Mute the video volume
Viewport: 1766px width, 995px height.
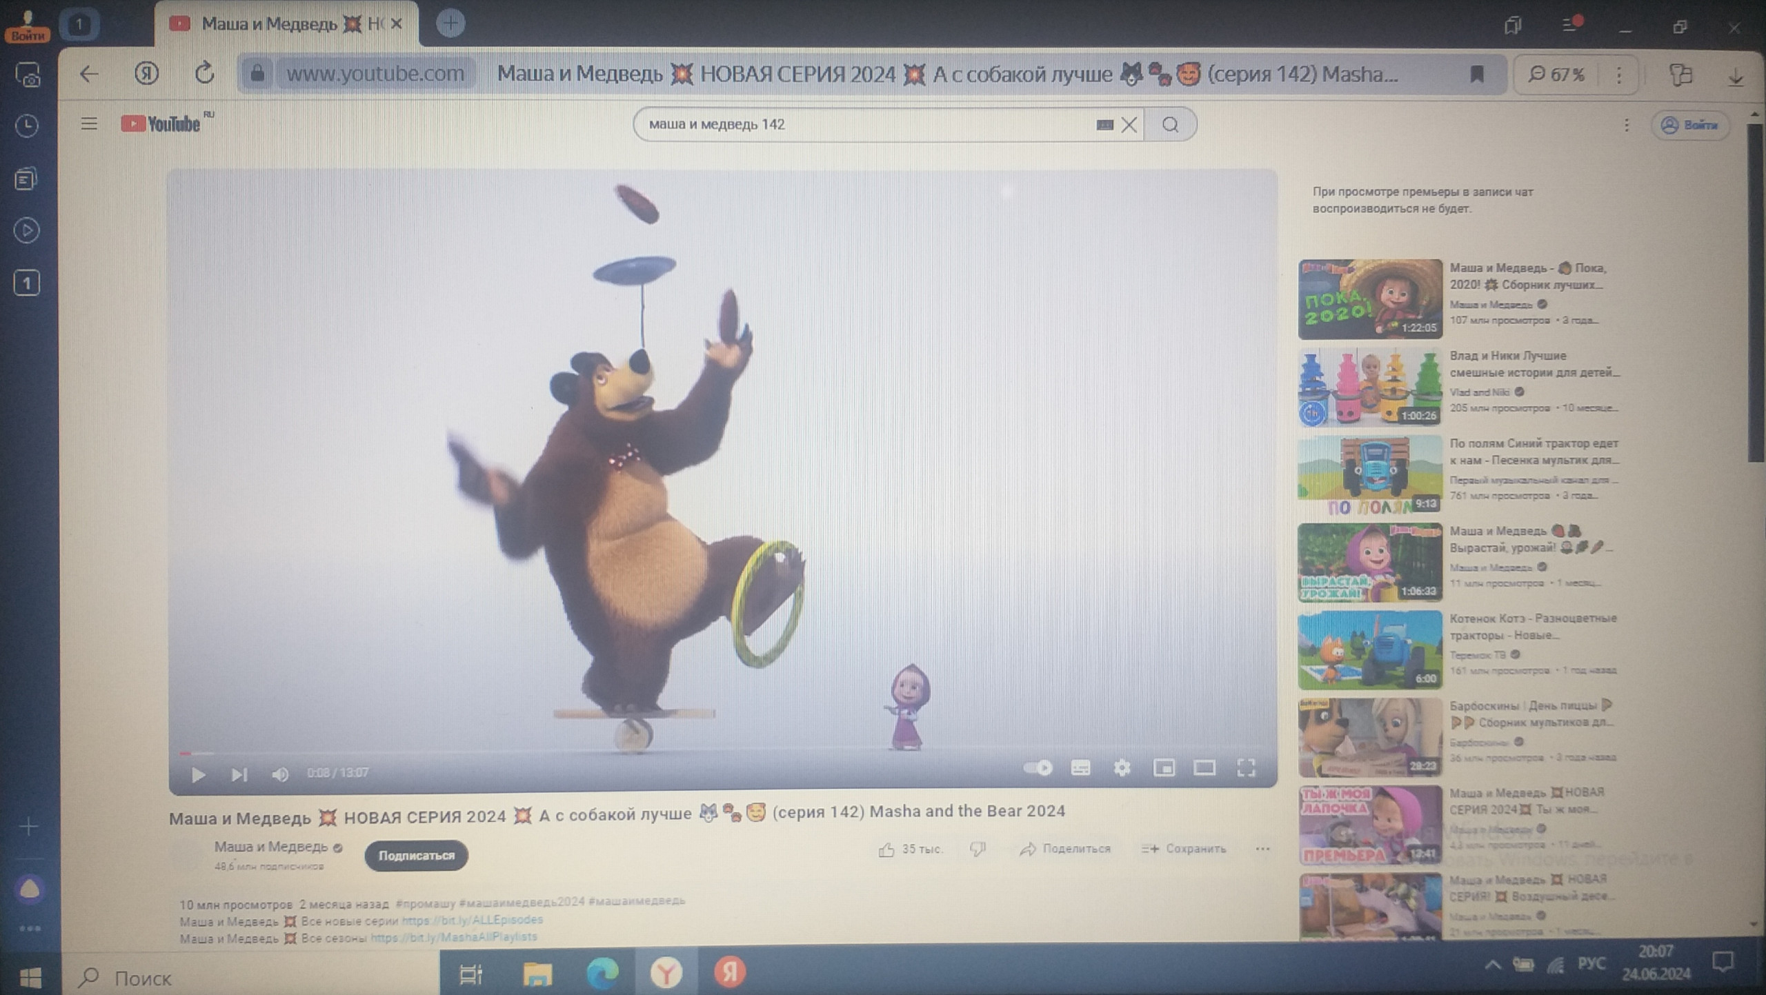[x=279, y=774]
